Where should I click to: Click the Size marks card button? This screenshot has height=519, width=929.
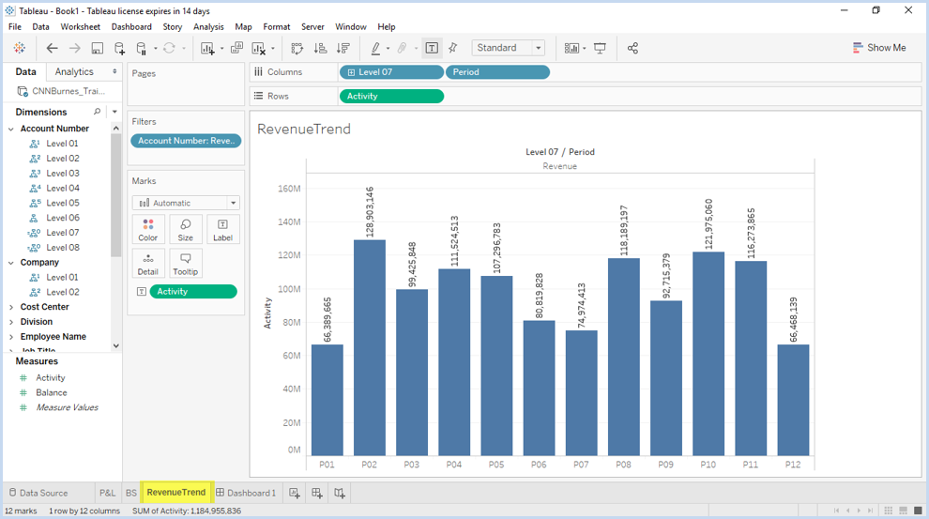pyautogui.click(x=186, y=229)
